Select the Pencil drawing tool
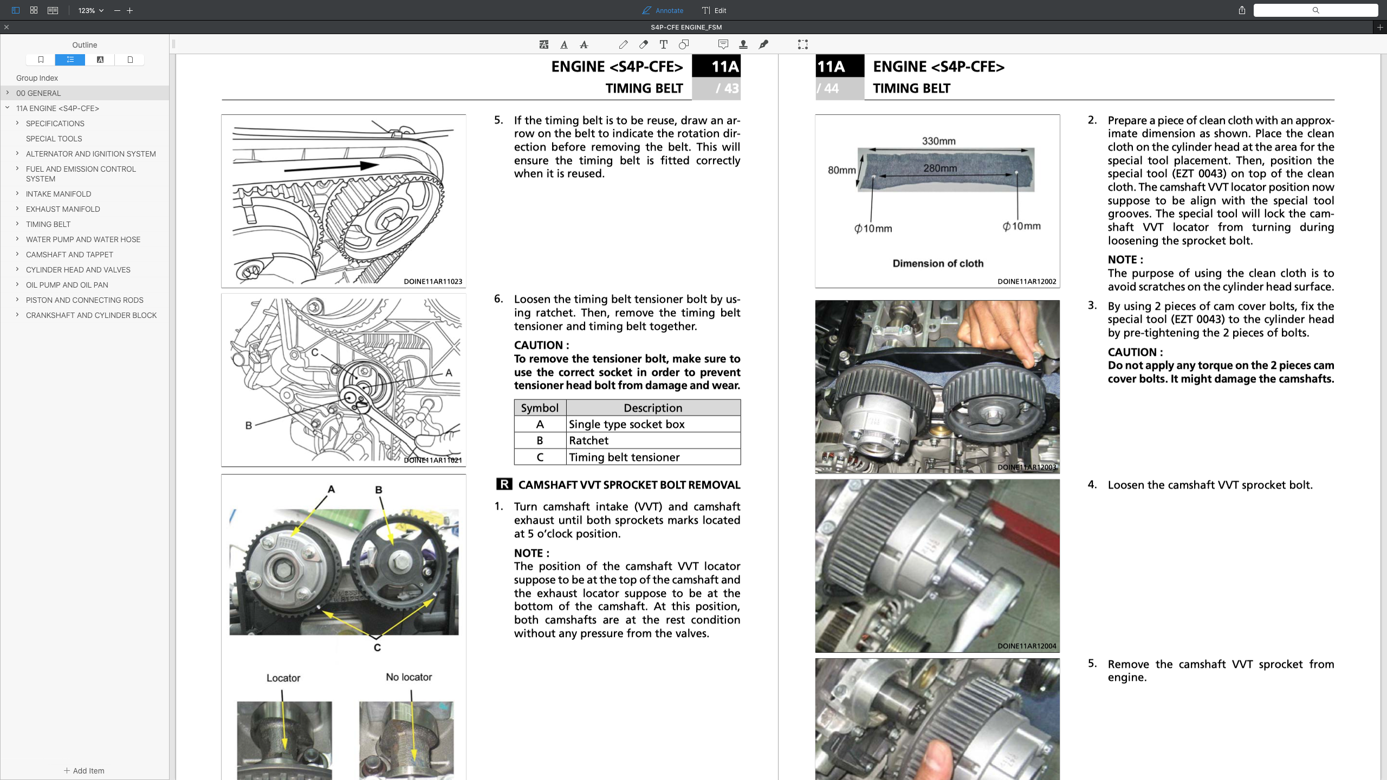The width and height of the screenshot is (1387, 780). point(623,44)
